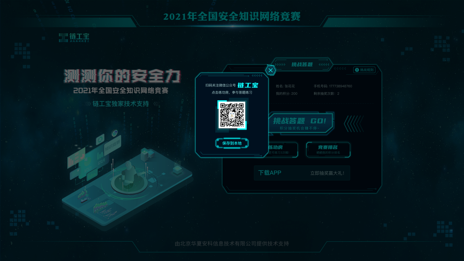Open the 练功房 practice room
The image size is (464, 261).
click(283, 150)
